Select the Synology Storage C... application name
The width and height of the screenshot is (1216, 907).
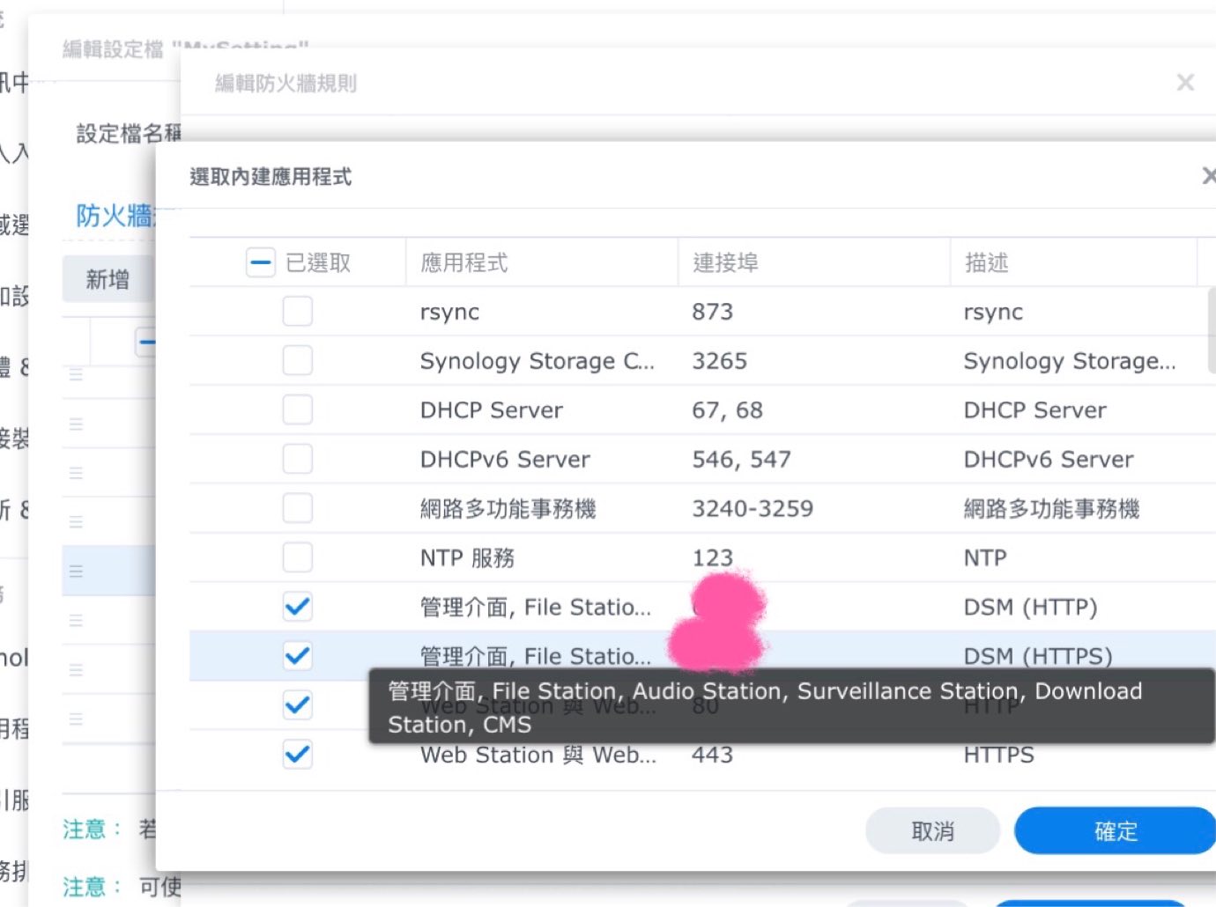538,361
